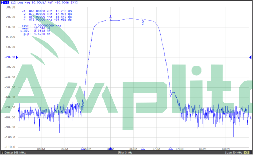253x155 pixels.
Task: Click the 868M frequency axis label
Action: click(x=133, y=149)
